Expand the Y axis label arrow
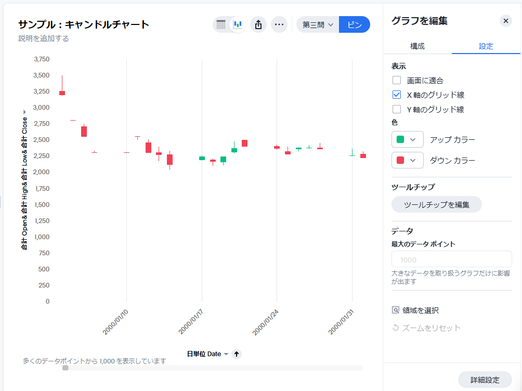 [24, 112]
